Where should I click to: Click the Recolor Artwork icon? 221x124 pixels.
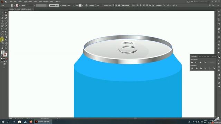click(86, 6)
